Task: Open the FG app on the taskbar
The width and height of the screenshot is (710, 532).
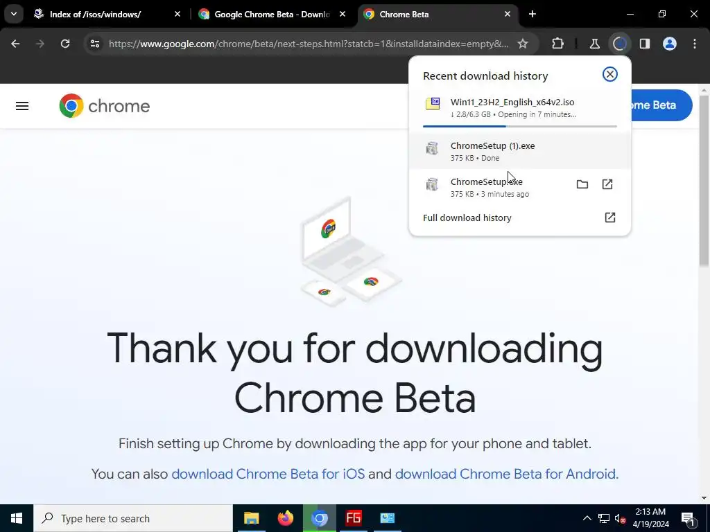Action: [x=354, y=518]
